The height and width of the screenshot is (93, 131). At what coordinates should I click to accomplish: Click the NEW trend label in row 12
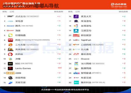(x=60, y=68)
